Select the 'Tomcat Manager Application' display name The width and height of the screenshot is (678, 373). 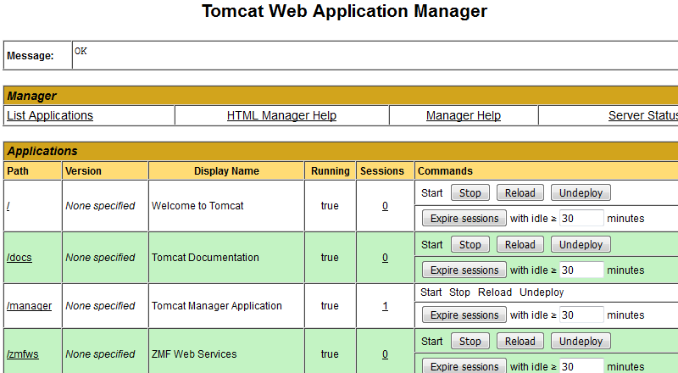217,306
